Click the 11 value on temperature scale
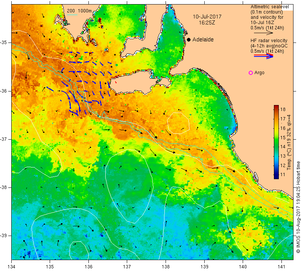The width and height of the screenshot is (301, 271). click(283, 175)
